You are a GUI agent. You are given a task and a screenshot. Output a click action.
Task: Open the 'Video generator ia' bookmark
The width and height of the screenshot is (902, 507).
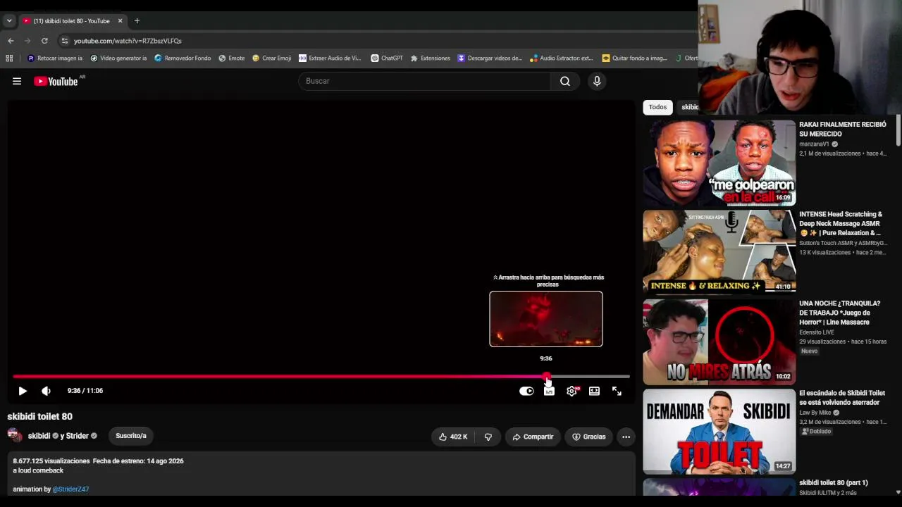(118, 58)
